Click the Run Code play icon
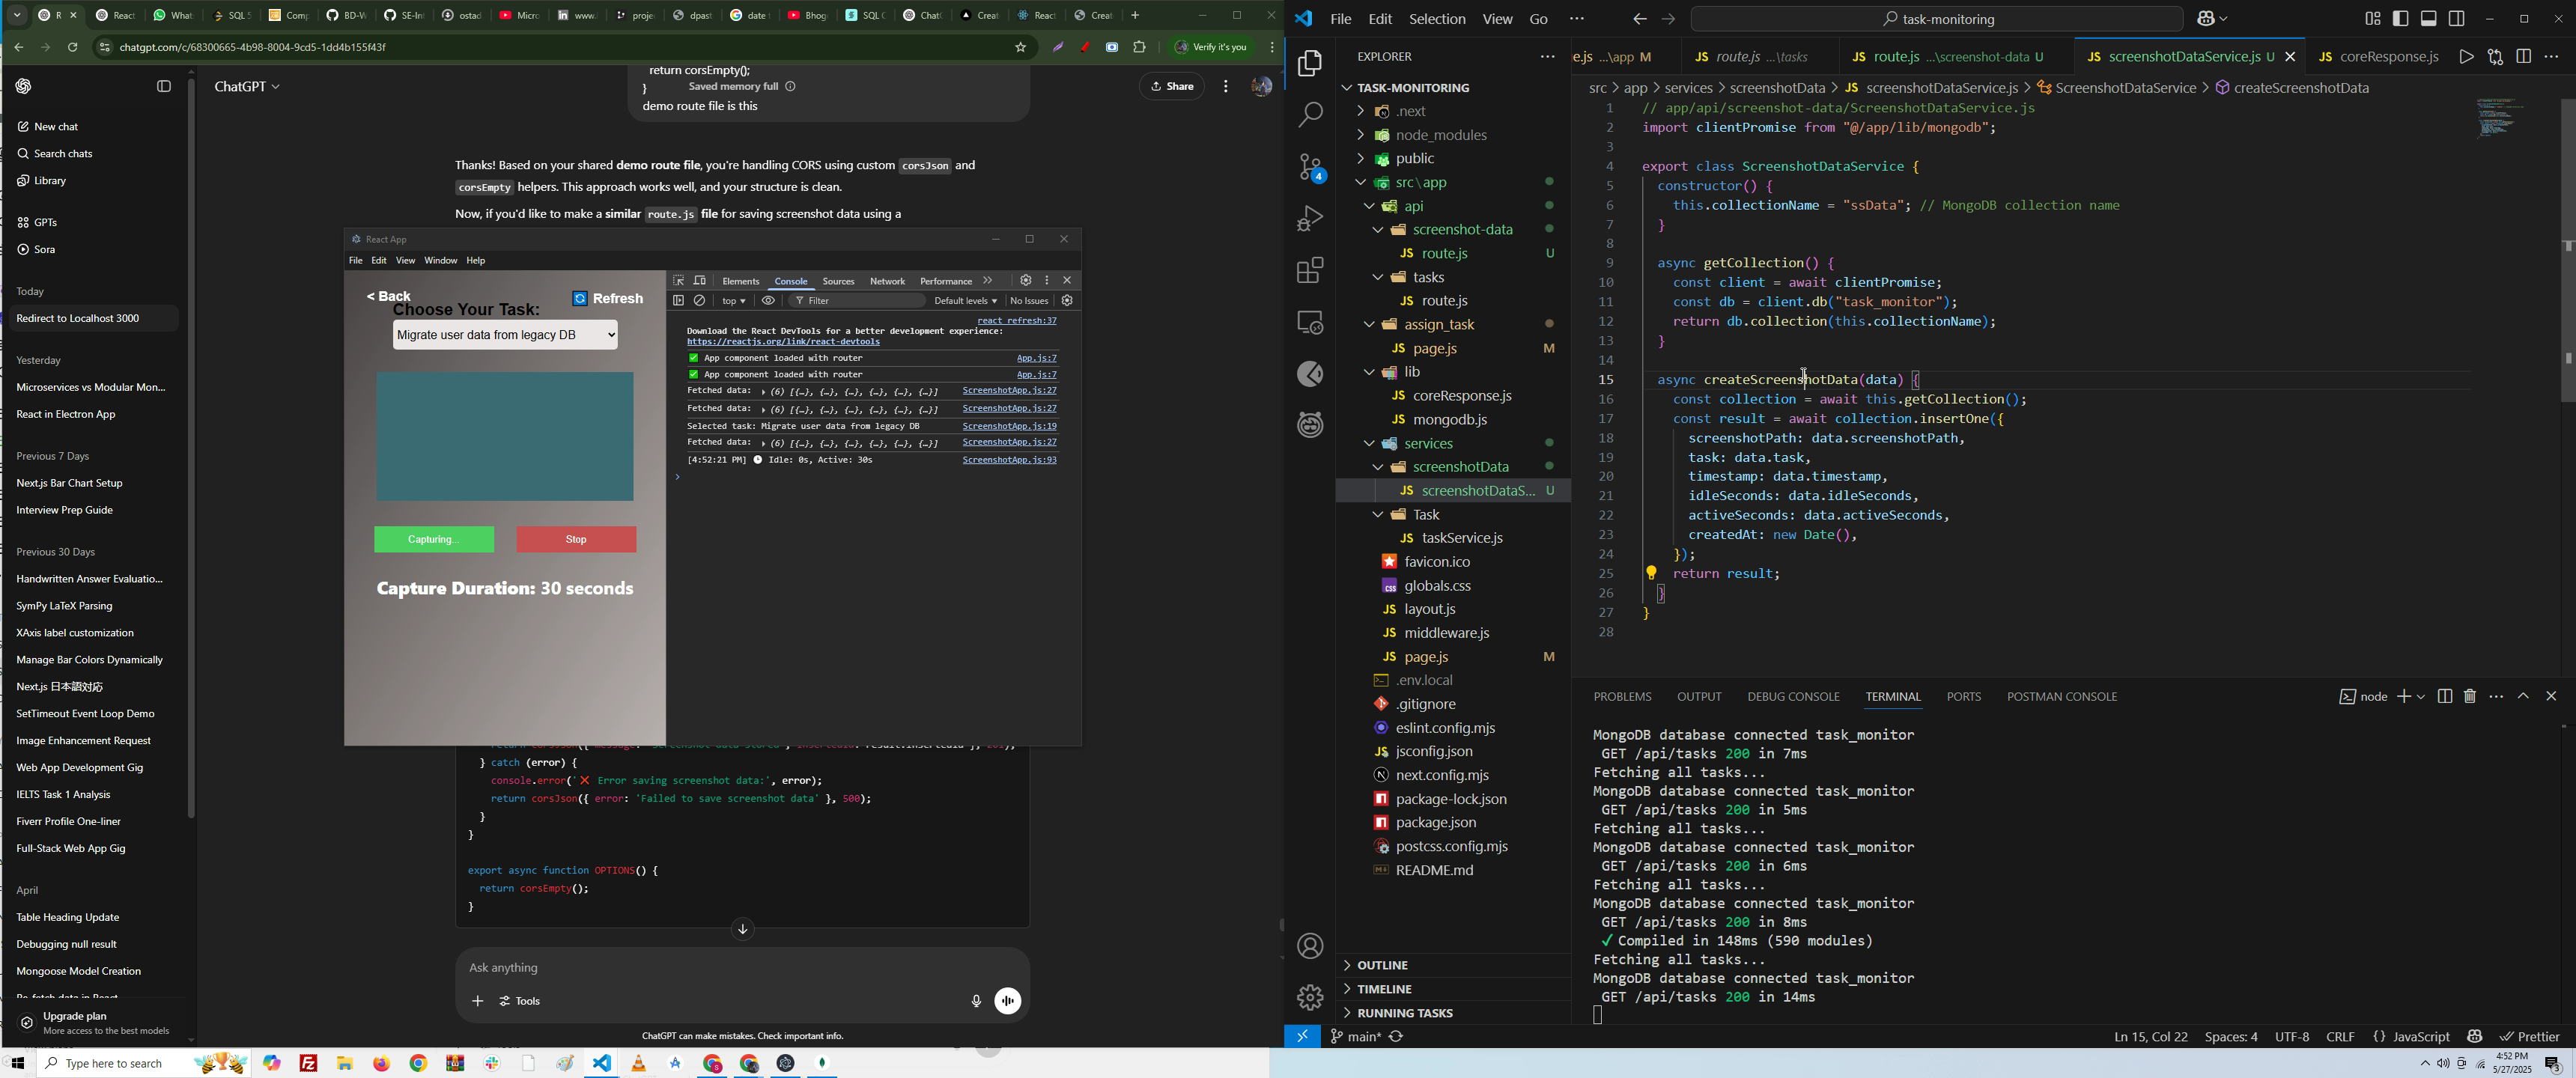This screenshot has width=2576, height=1078. (2465, 57)
